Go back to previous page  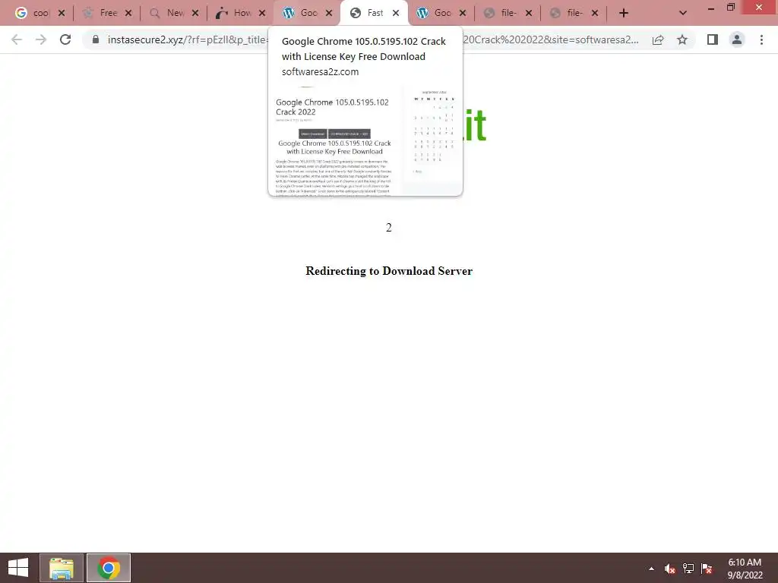[x=17, y=39]
